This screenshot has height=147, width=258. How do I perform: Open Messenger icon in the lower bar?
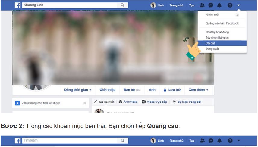211,141
